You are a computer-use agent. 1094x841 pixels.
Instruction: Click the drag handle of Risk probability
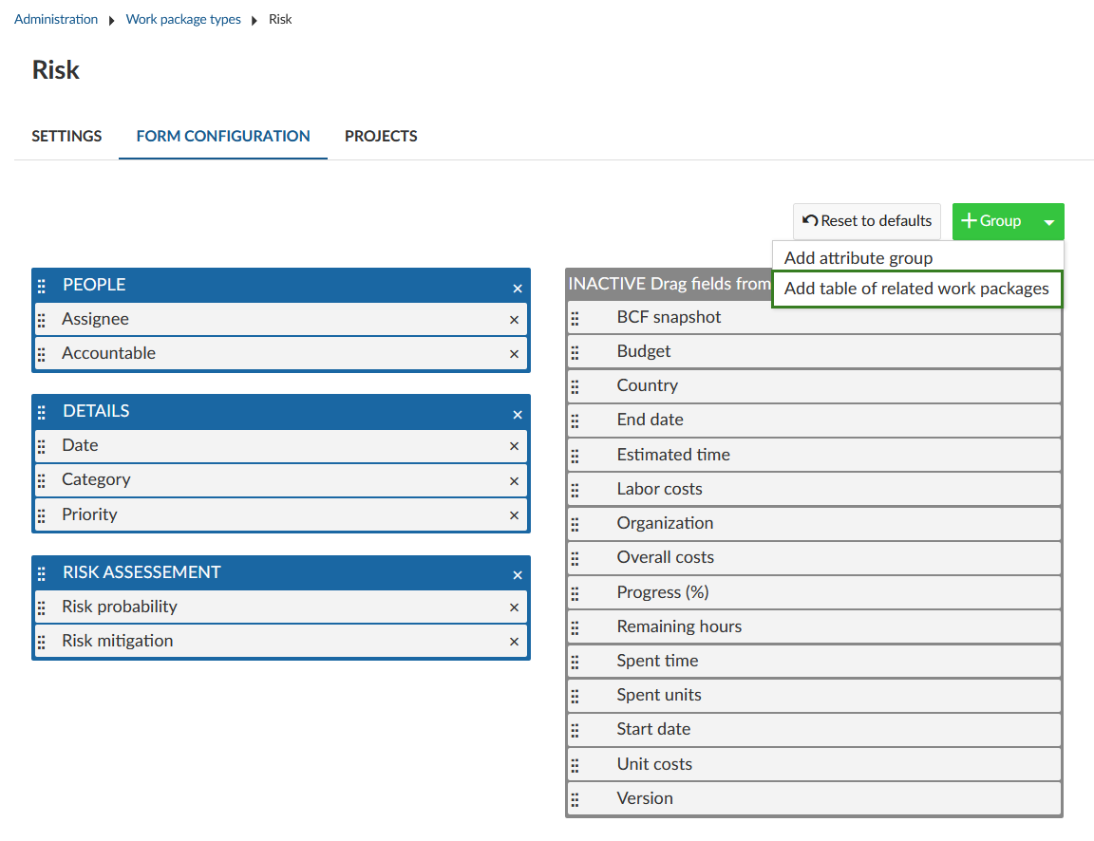(x=42, y=607)
